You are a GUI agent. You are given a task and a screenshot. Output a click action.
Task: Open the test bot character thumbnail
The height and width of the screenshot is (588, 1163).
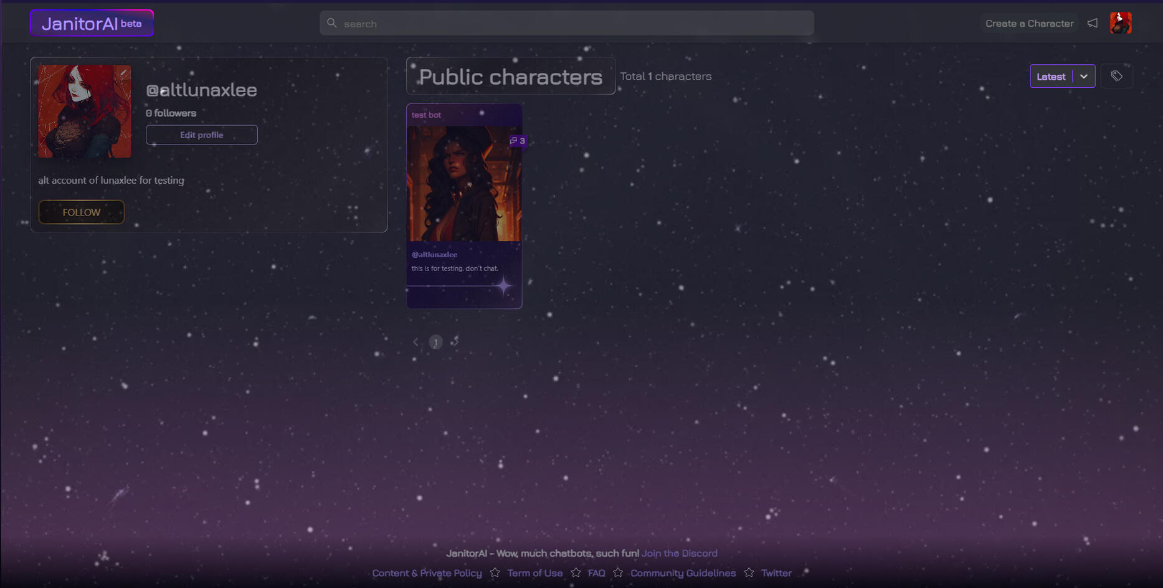[463, 184]
